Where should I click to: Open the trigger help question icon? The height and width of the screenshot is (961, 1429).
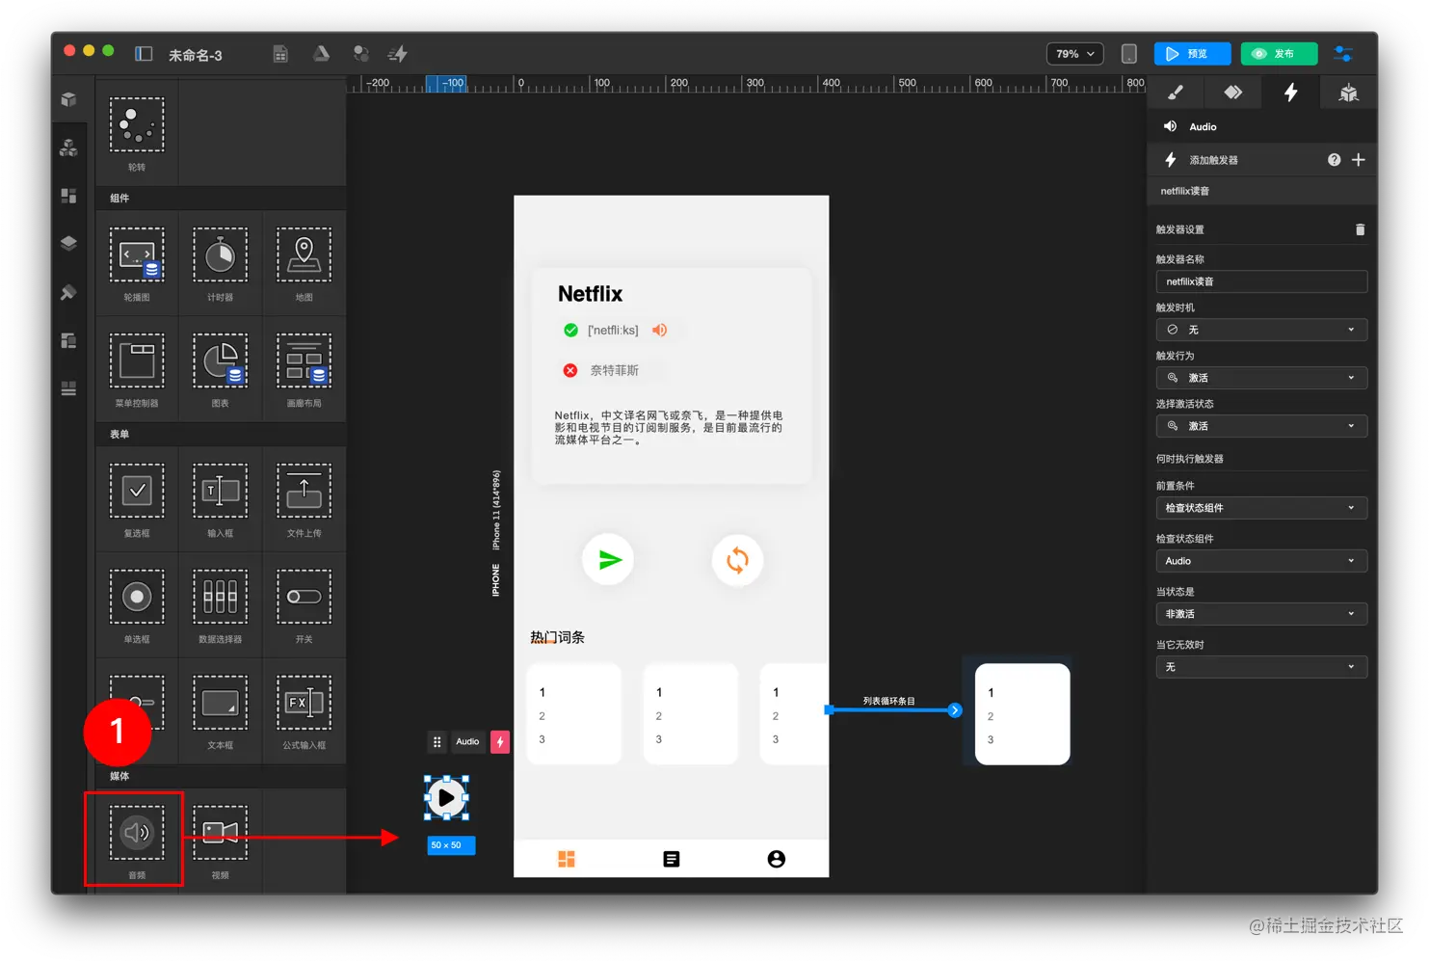pos(1335,160)
